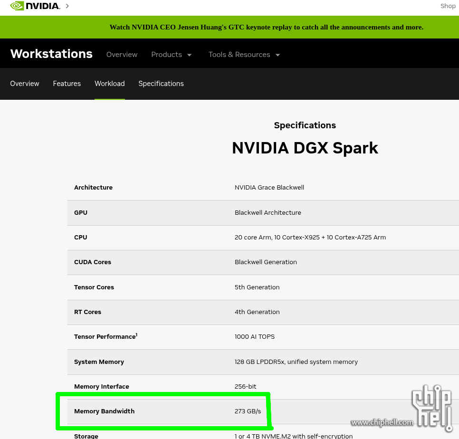
Task: Click the Products dropdown arrow
Action: pyautogui.click(x=190, y=55)
